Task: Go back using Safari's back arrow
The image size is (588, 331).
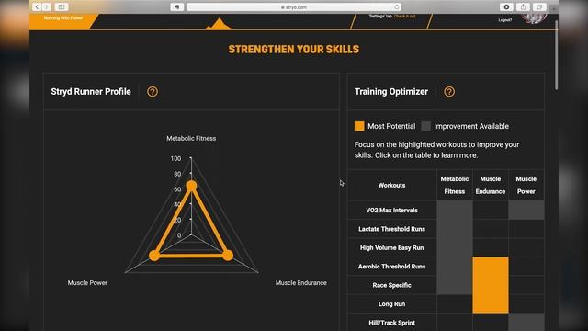Action: [37, 6]
